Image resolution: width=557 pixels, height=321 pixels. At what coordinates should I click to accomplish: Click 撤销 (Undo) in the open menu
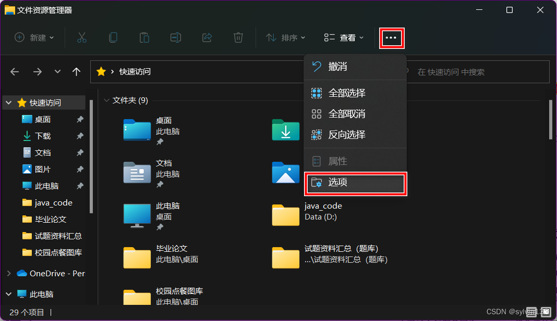pyautogui.click(x=338, y=67)
